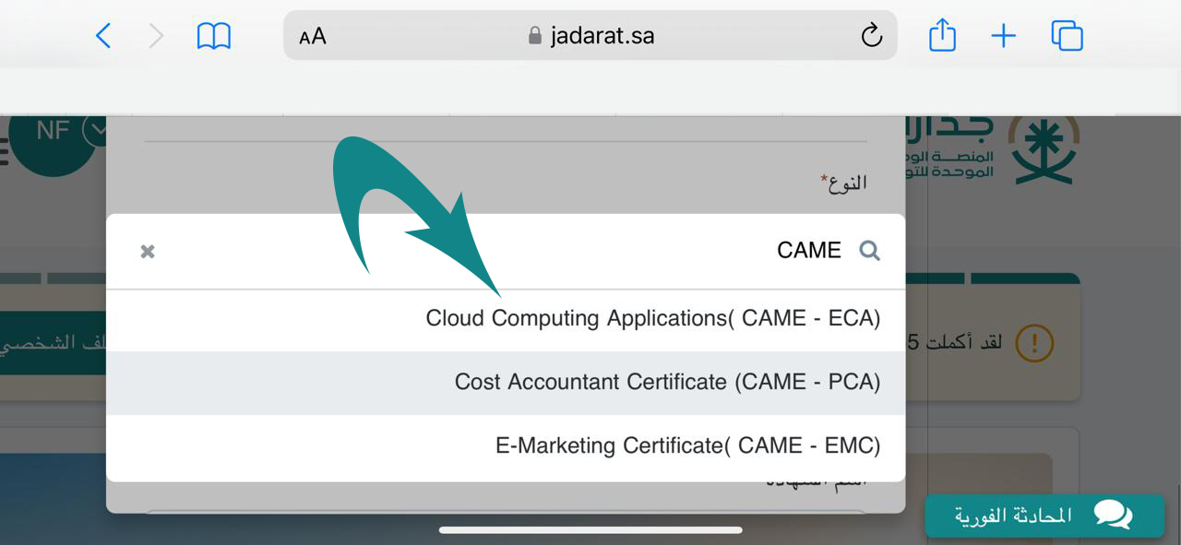1181x545 pixels.
Task: Reload the jadarat.sa page
Action: pyautogui.click(x=871, y=36)
